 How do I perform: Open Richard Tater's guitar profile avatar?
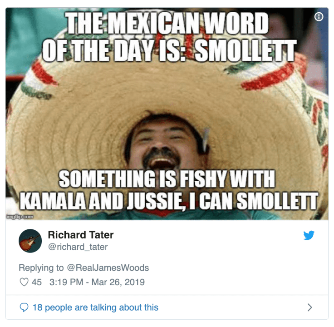[30, 241]
